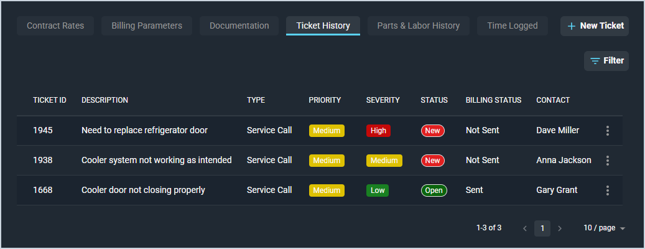The image size is (645, 249).
Task: Create a New Ticket
Action: click(x=595, y=26)
